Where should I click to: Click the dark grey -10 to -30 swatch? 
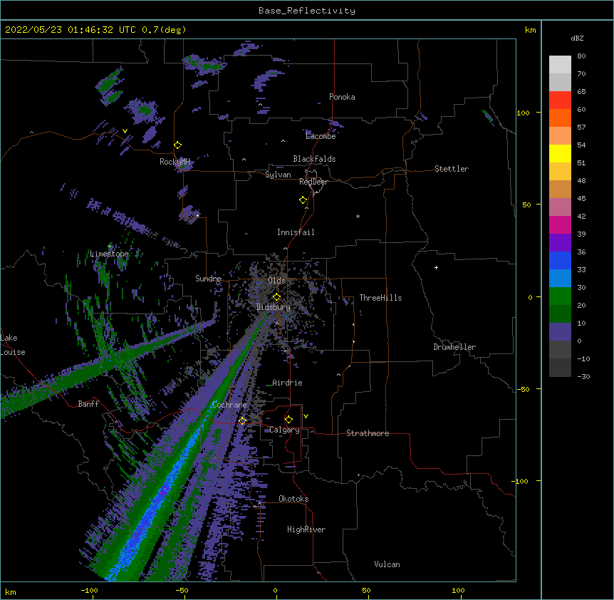coord(560,368)
